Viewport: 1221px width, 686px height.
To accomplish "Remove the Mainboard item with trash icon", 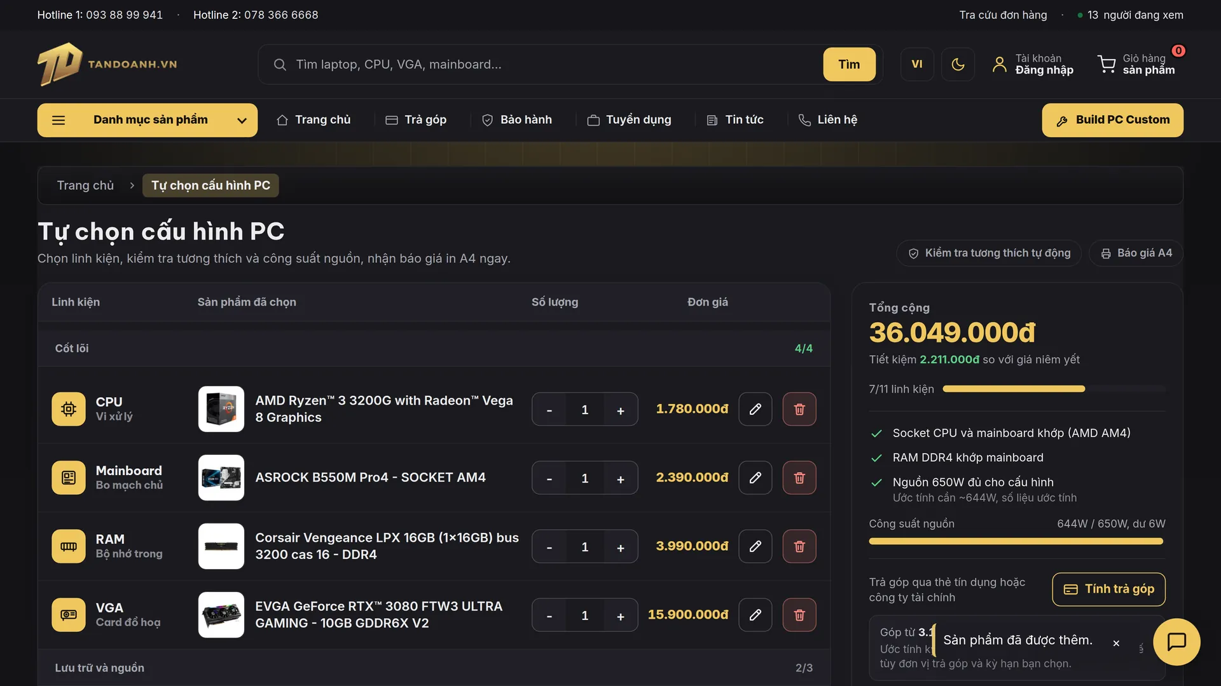I will (799, 478).
